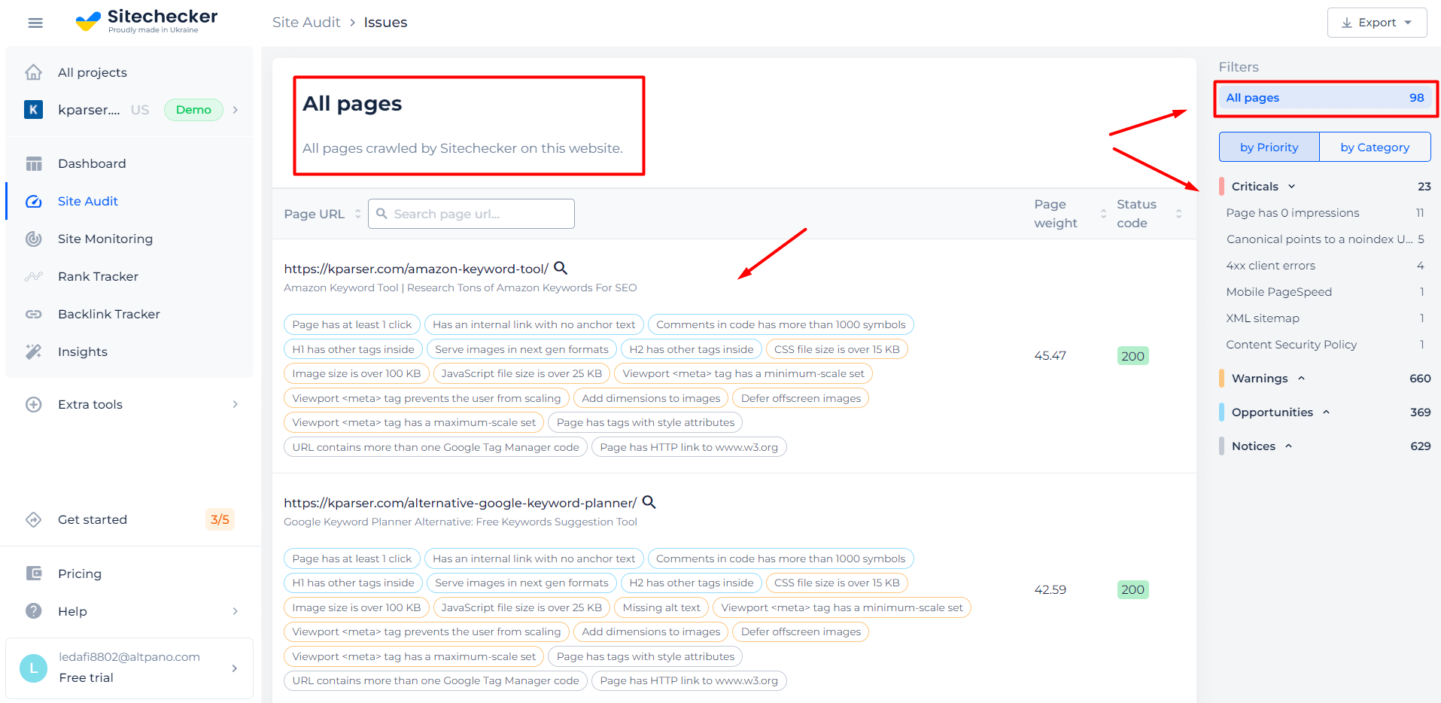Click the Insights wand icon
1441x703 pixels.
[x=34, y=351]
